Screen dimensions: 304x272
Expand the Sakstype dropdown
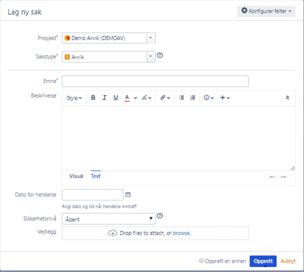[151, 57]
